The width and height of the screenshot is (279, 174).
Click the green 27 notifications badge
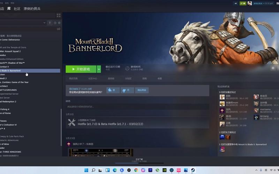[243, 3]
